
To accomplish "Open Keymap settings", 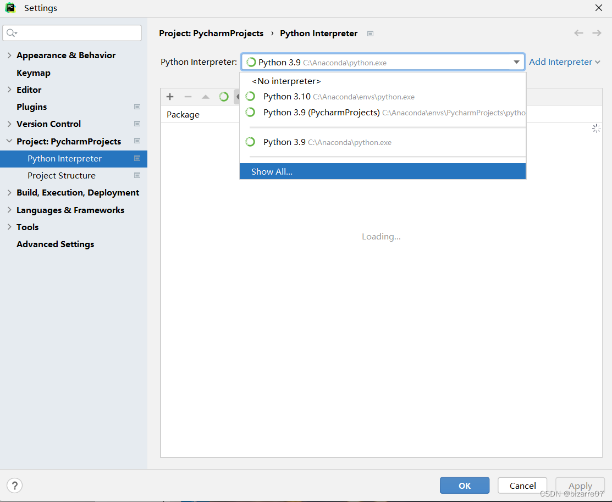I will click(34, 73).
